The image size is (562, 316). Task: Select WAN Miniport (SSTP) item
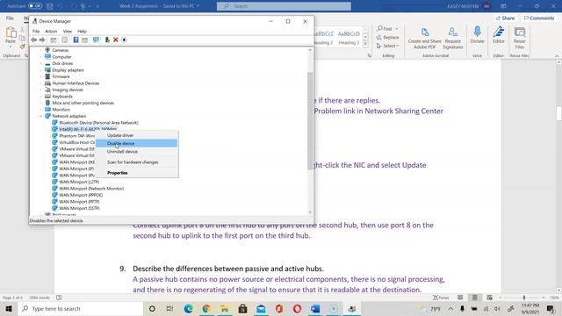pyautogui.click(x=79, y=208)
